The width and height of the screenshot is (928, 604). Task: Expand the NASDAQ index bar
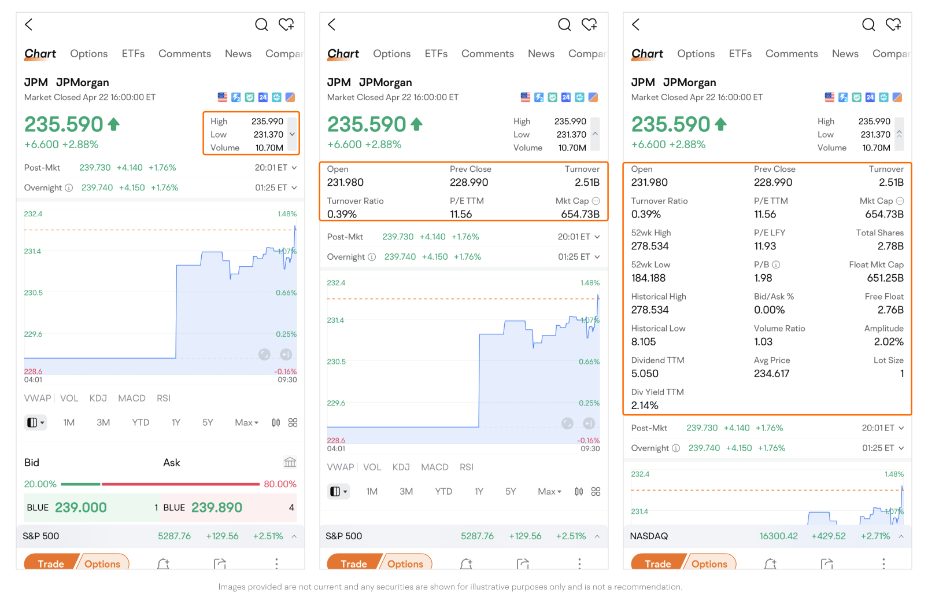click(x=901, y=536)
